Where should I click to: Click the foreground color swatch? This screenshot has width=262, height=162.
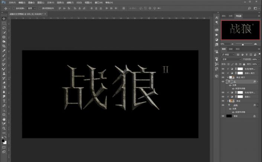pyautogui.click(x=3, y=140)
